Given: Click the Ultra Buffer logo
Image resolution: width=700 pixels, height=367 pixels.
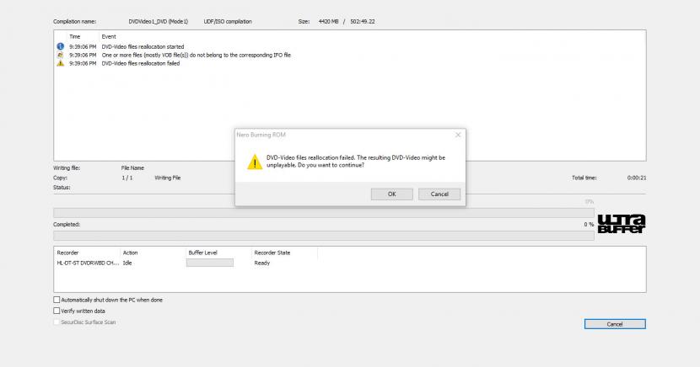Looking at the screenshot, I should (622, 224).
